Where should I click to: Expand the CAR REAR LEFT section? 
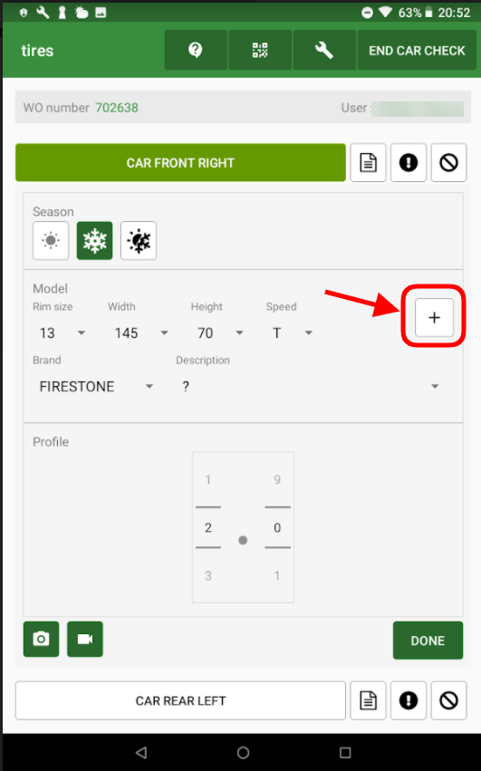click(180, 700)
